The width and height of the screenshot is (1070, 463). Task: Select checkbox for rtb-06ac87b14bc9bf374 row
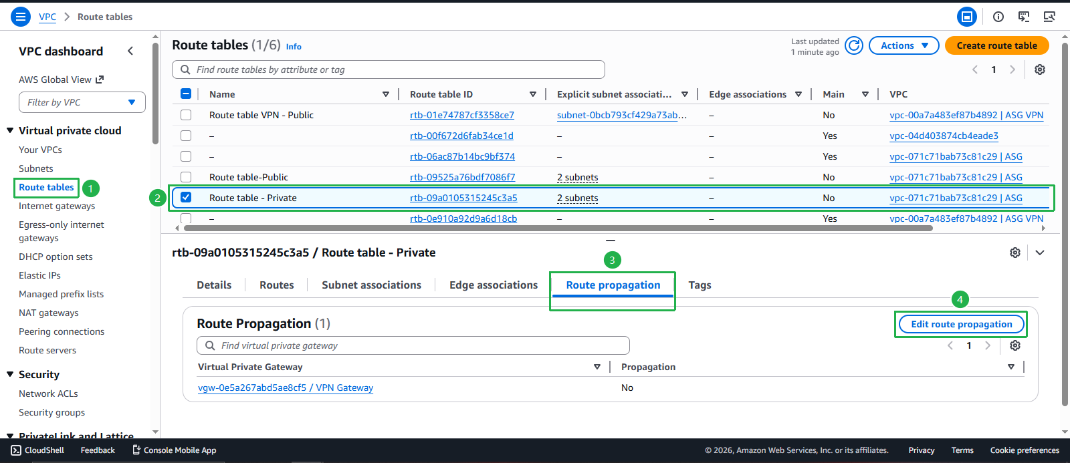(x=186, y=156)
